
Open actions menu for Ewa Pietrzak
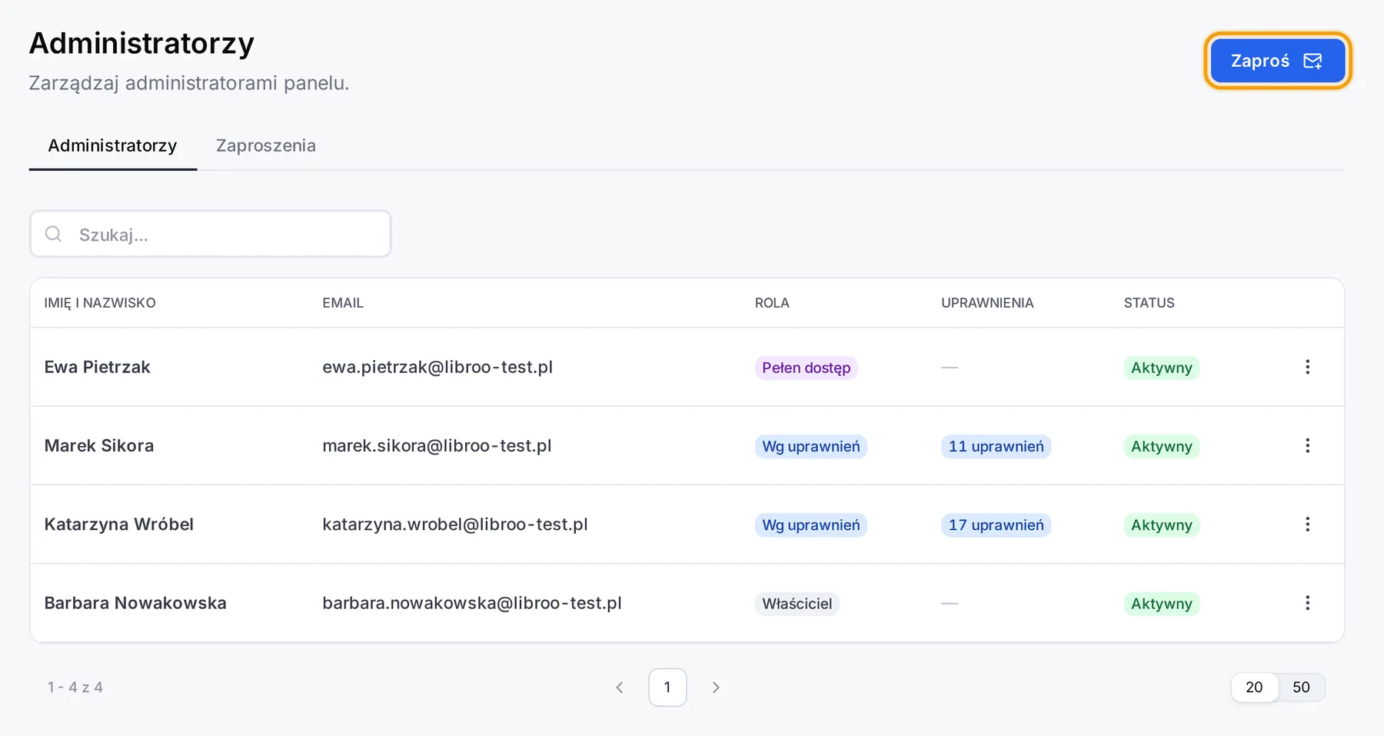coord(1307,367)
